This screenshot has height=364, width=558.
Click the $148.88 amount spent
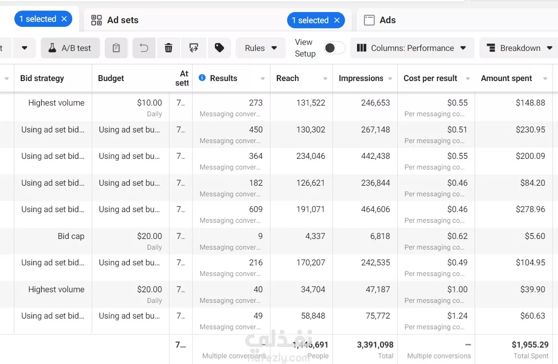[531, 103]
